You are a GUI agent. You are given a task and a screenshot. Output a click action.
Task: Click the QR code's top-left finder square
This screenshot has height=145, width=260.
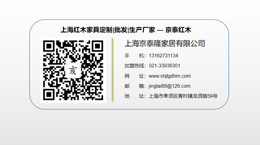click(x=49, y=46)
